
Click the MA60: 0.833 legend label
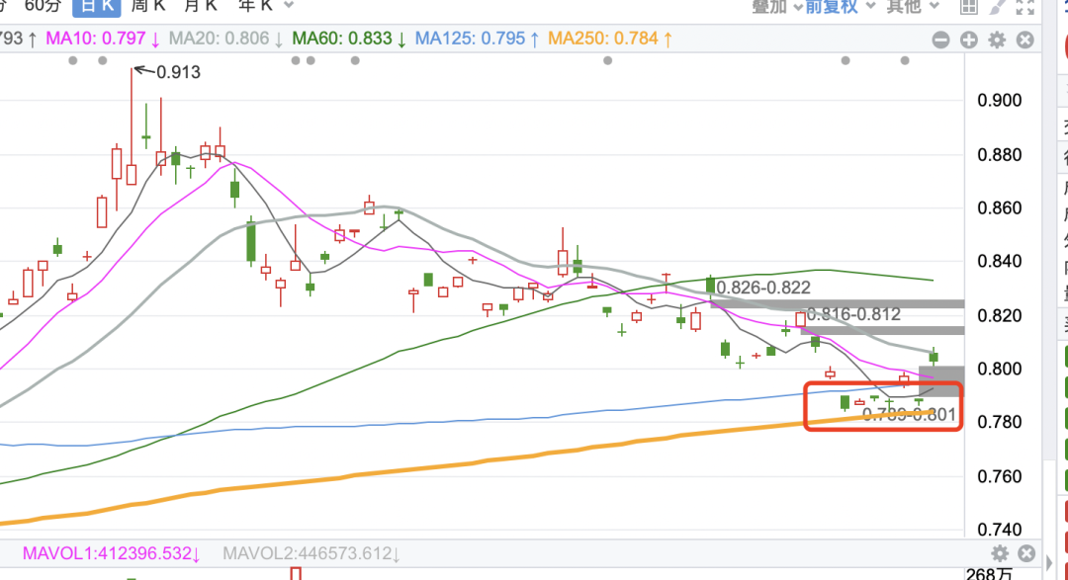pos(349,39)
